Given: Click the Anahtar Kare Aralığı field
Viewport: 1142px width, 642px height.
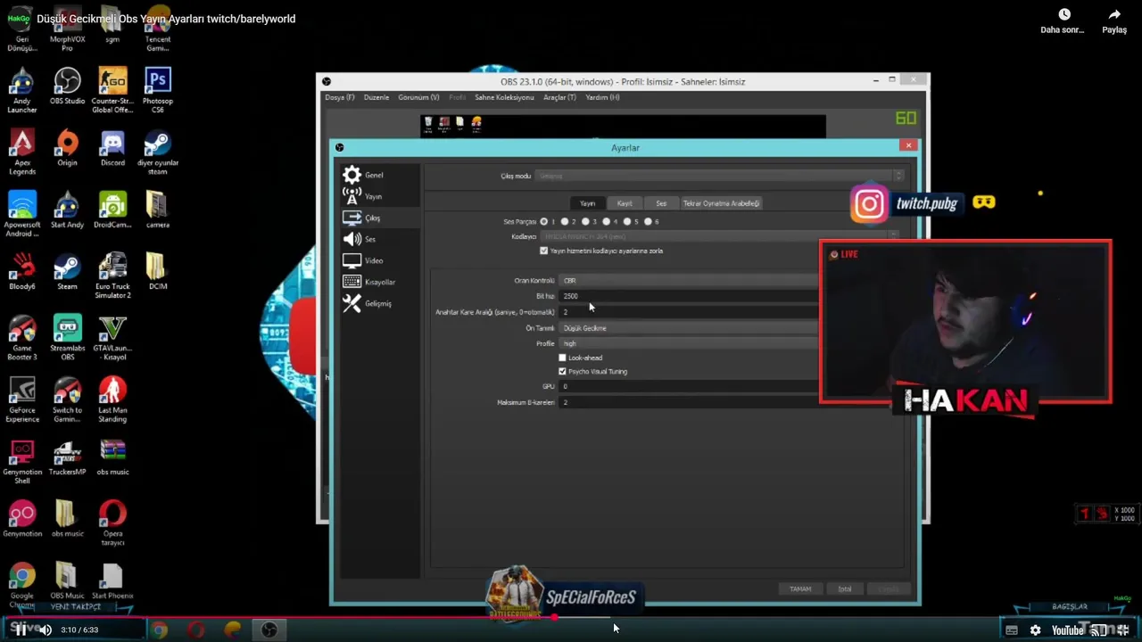Looking at the screenshot, I should click(x=689, y=312).
